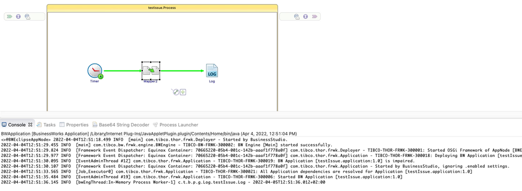This screenshot has width=522, height=191.
Task: Click the 'Timer' activity label
Action: [x=94, y=81]
